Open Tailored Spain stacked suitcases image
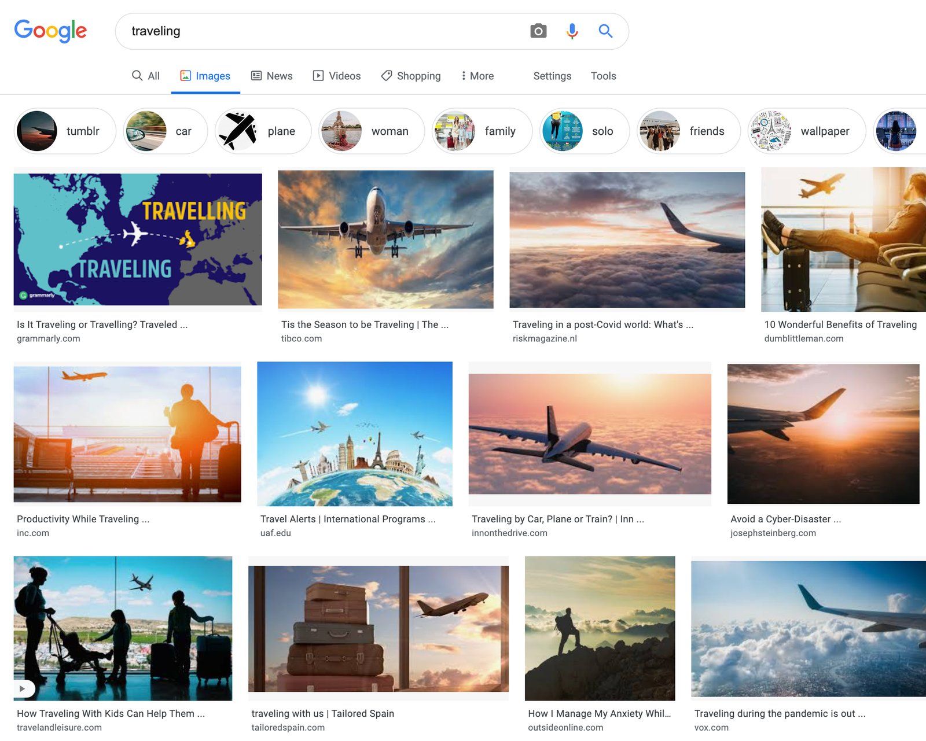 pos(379,628)
